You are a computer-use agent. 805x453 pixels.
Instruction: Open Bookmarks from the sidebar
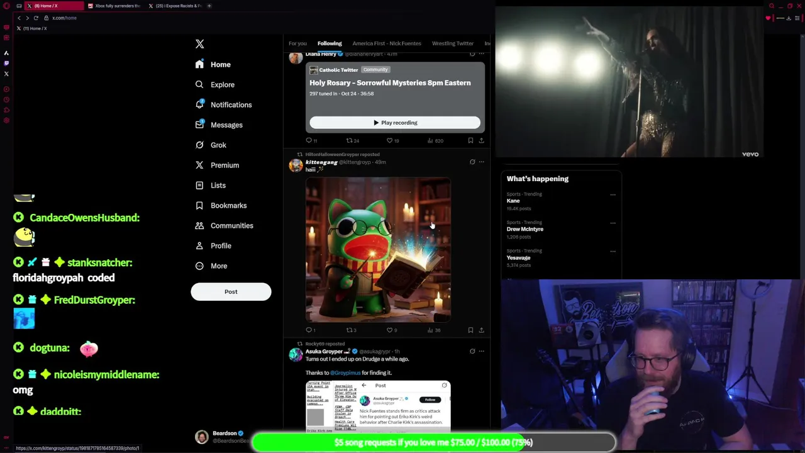pyautogui.click(x=221, y=205)
